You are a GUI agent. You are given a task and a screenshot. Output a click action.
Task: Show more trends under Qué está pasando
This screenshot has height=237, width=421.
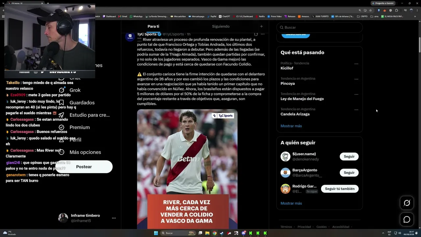pos(291,126)
